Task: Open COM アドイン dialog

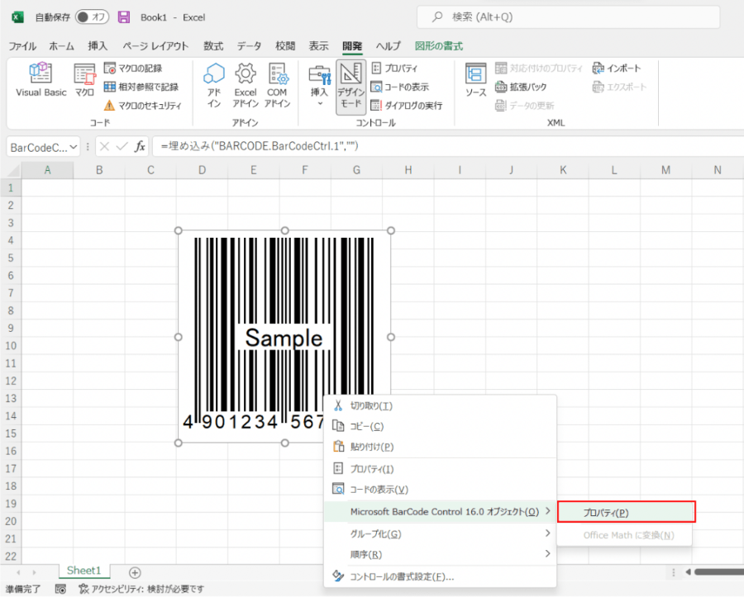Action: click(x=277, y=85)
